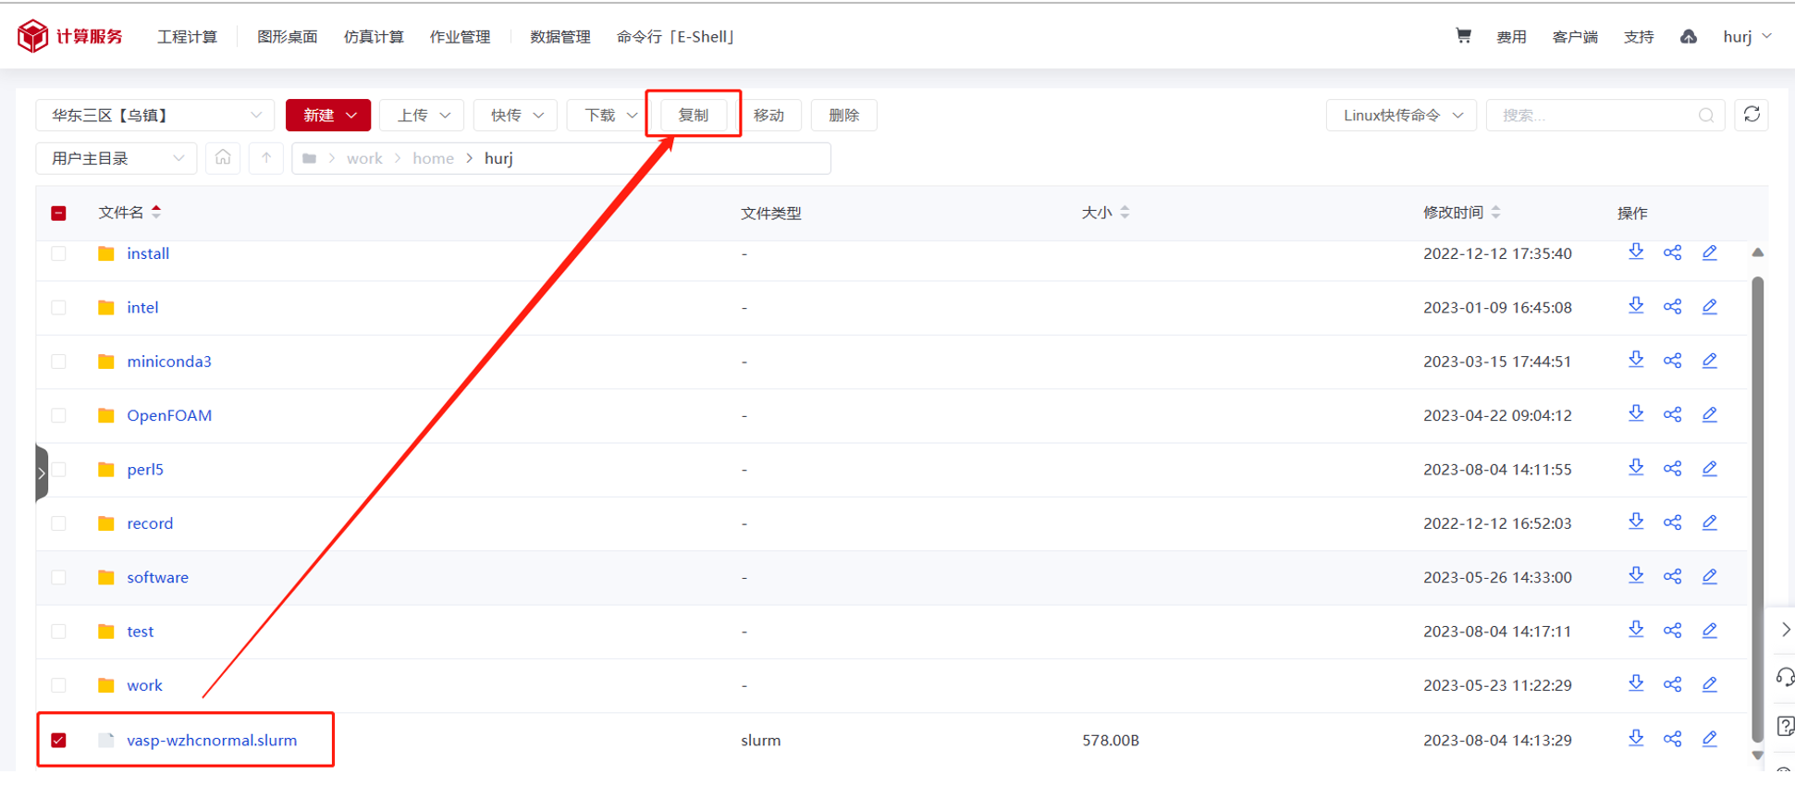The width and height of the screenshot is (1795, 786).
Task: Download the miniconda3 folder
Action: [1636, 361]
